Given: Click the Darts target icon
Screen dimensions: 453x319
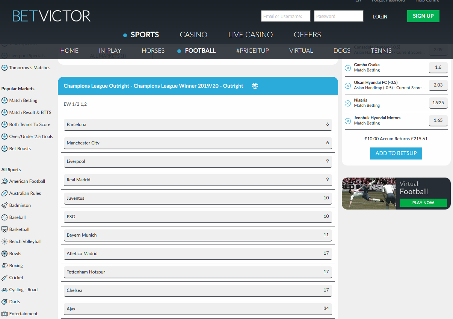Looking at the screenshot, I should (5, 302).
